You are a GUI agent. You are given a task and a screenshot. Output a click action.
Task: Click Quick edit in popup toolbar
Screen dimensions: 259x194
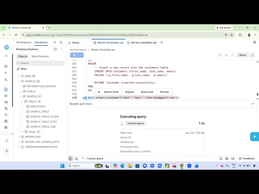pyautogui.click(x=147, y=92)
